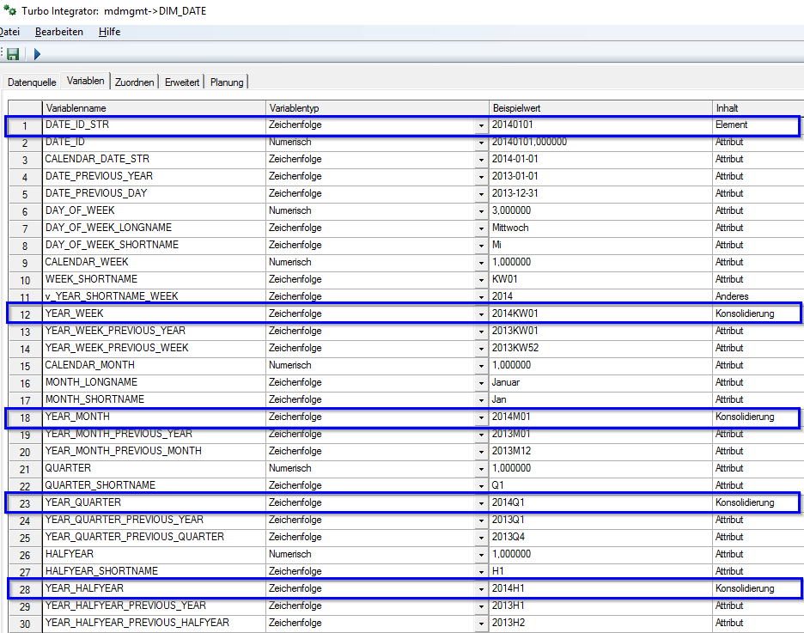
Task: Switch to the Zuordnen tab
Action: click(x=134, y=82)
